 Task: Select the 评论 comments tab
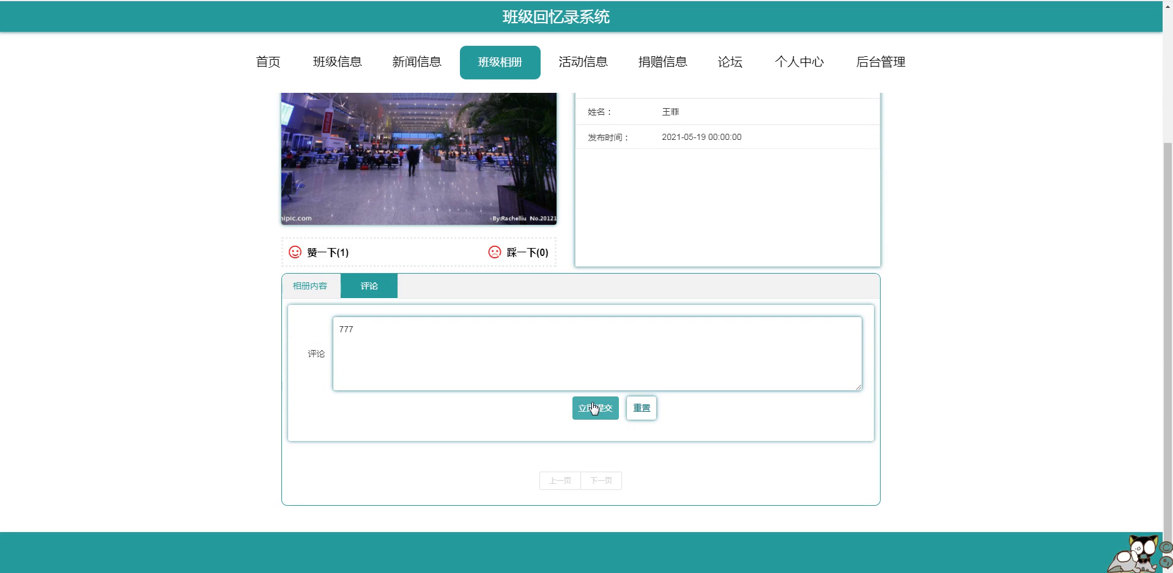point(369,285)
